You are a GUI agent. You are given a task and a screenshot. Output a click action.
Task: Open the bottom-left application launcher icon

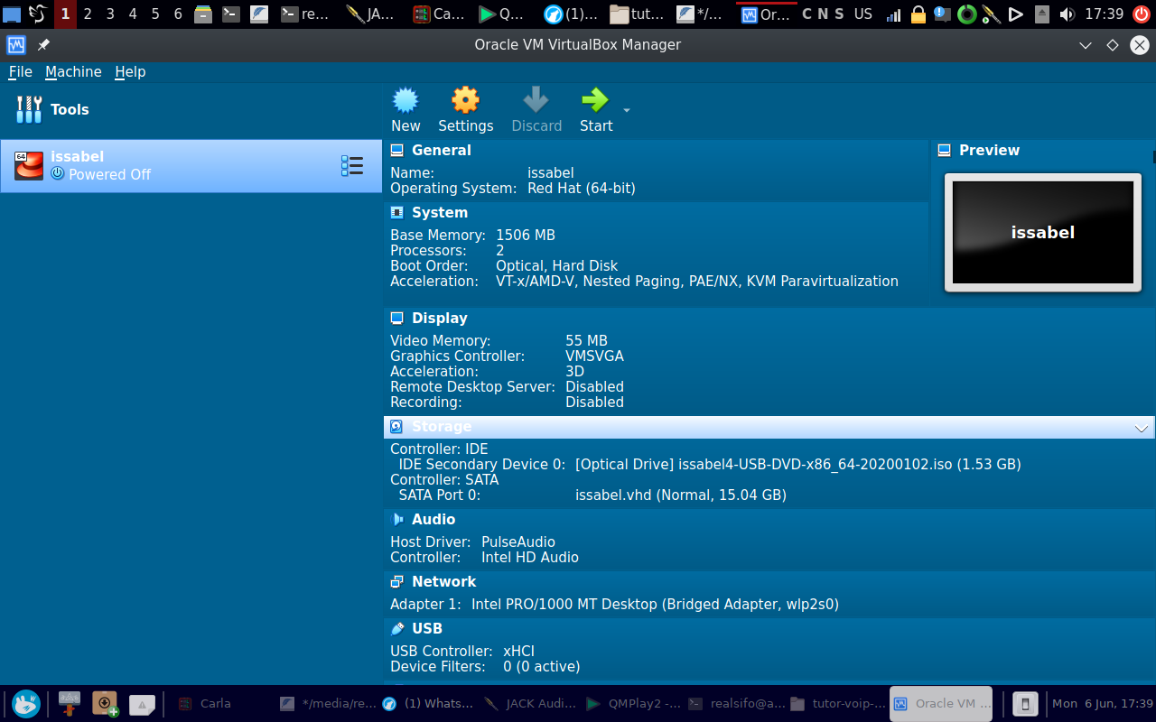click(26, 704)
